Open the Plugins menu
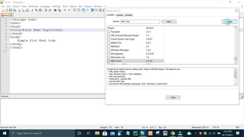244x137 pixels. tap(88, 6)
